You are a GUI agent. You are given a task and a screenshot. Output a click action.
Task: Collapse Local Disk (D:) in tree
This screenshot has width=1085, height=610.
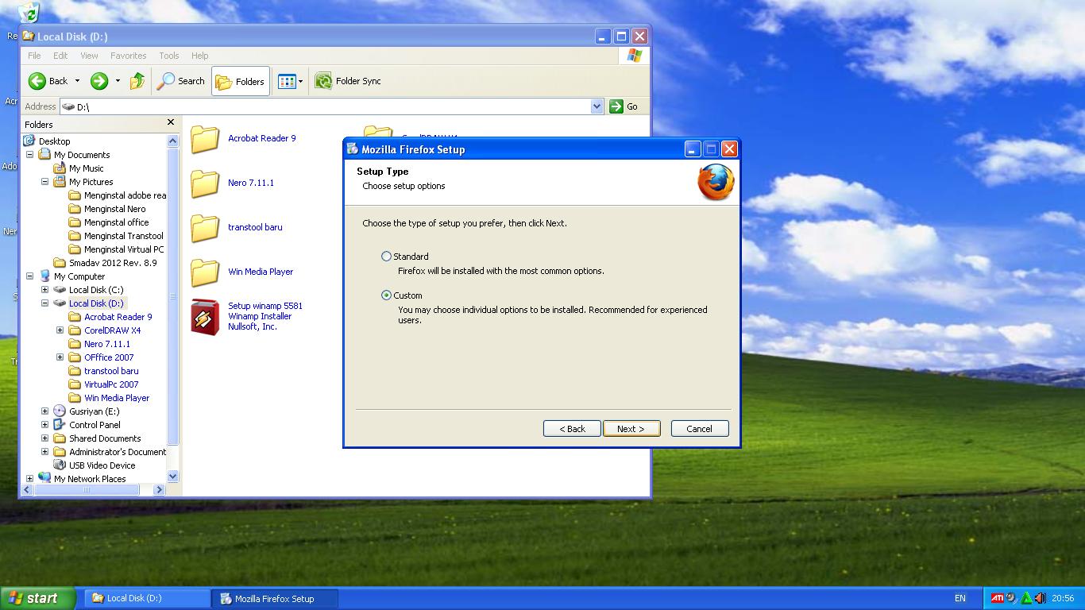point(45,303)
